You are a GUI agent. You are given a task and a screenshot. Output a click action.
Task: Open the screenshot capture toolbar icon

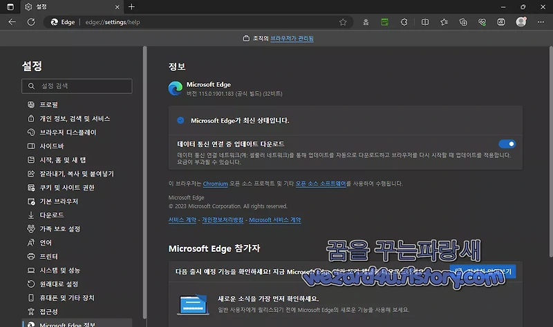(x=500, y=22)
